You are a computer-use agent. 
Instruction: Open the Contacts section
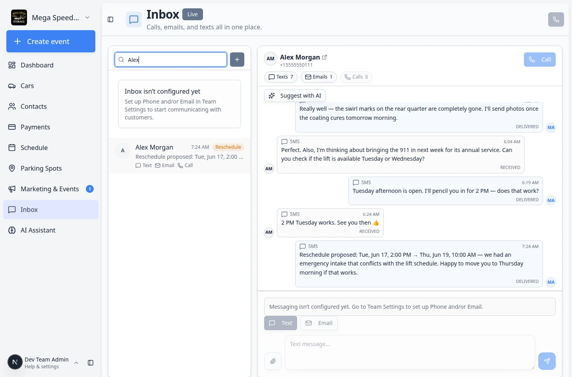point(51,106)
